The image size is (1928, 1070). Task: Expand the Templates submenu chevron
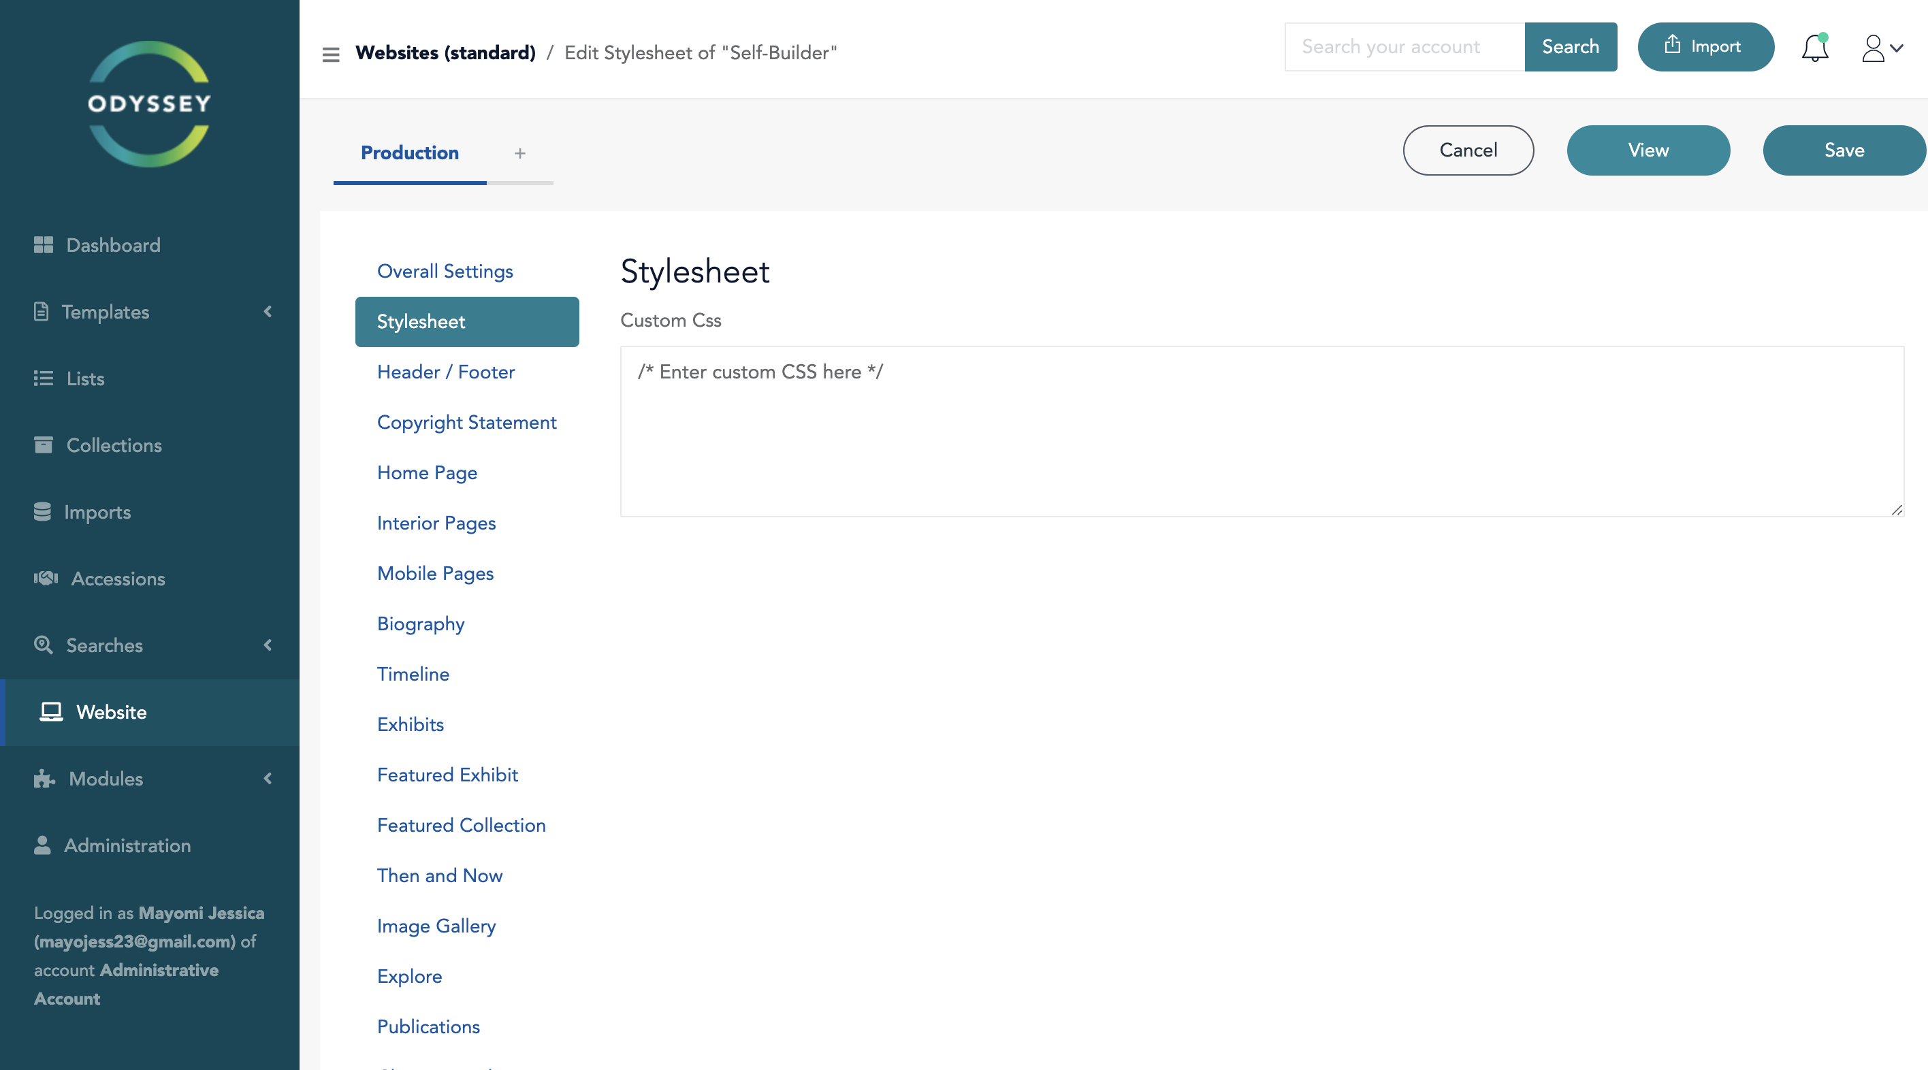(268, 311)
